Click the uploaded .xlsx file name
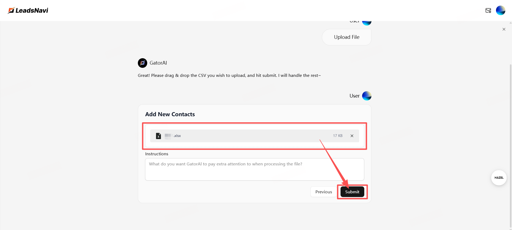The width and height of the screenshot is (512, 230). 177,136
